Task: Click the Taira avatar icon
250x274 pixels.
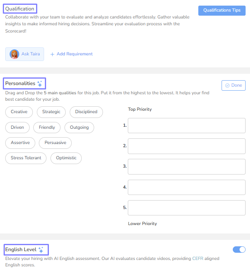Action: (x=14, y=54)
